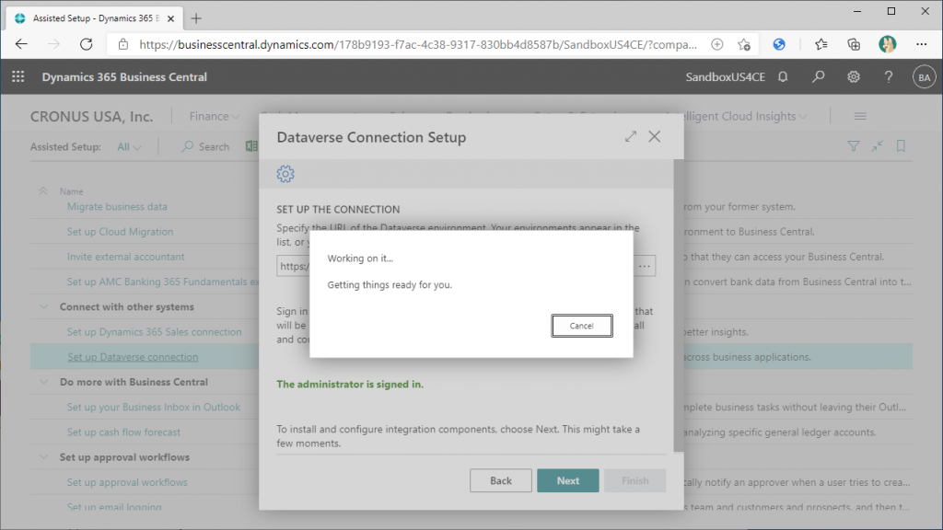Image resolution: width=943 pixels, height=530 pixels.
Task: Open environment lookup ellipsis button
Action: [x=644, y=266]
